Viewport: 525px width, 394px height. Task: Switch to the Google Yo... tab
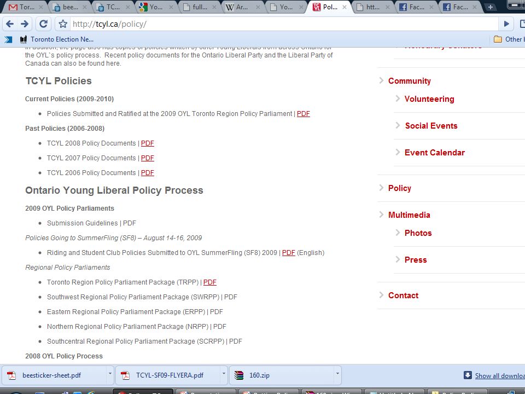151,7
